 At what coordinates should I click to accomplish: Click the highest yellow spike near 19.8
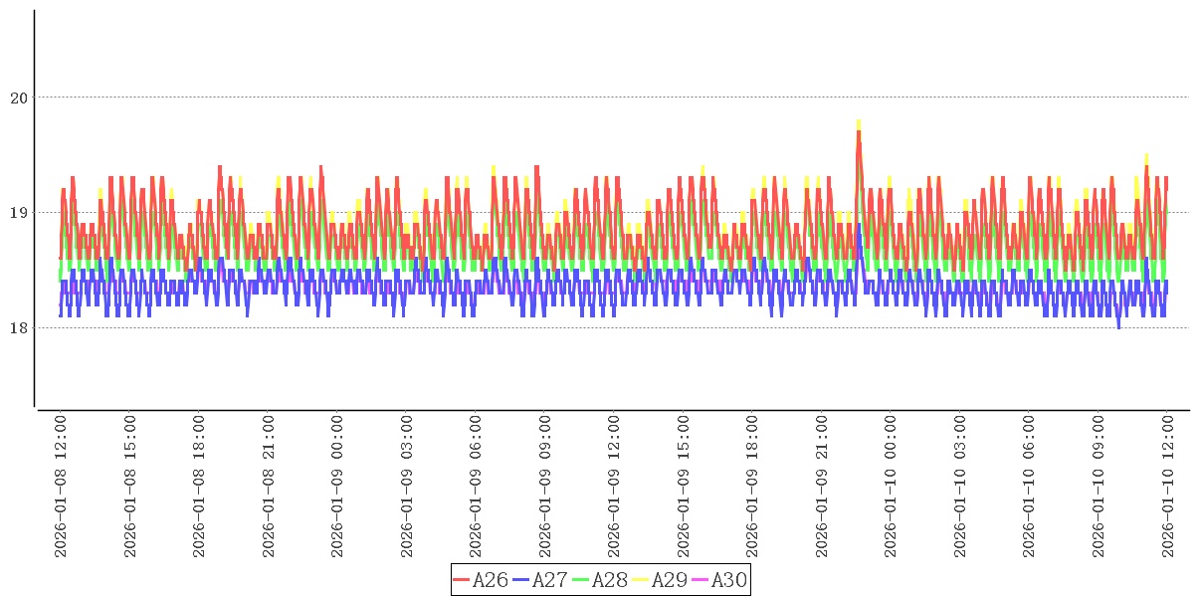(858, 121)
